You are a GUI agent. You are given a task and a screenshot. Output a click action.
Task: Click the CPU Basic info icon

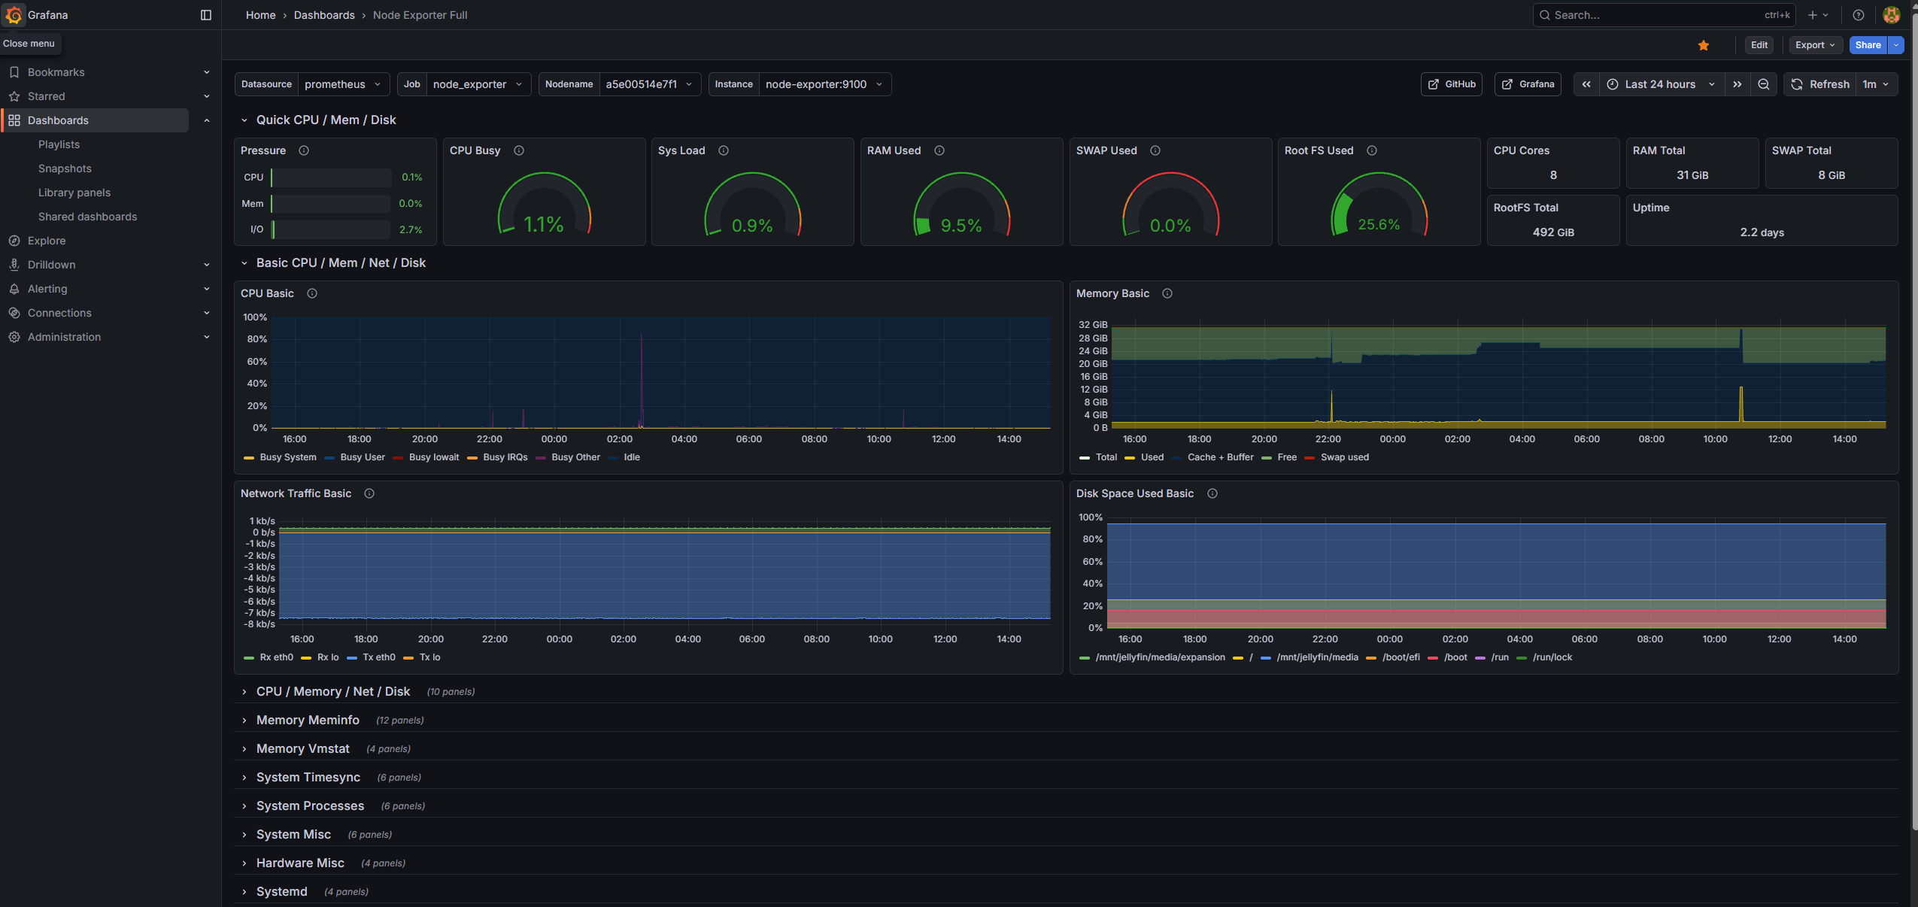point(312,293)
